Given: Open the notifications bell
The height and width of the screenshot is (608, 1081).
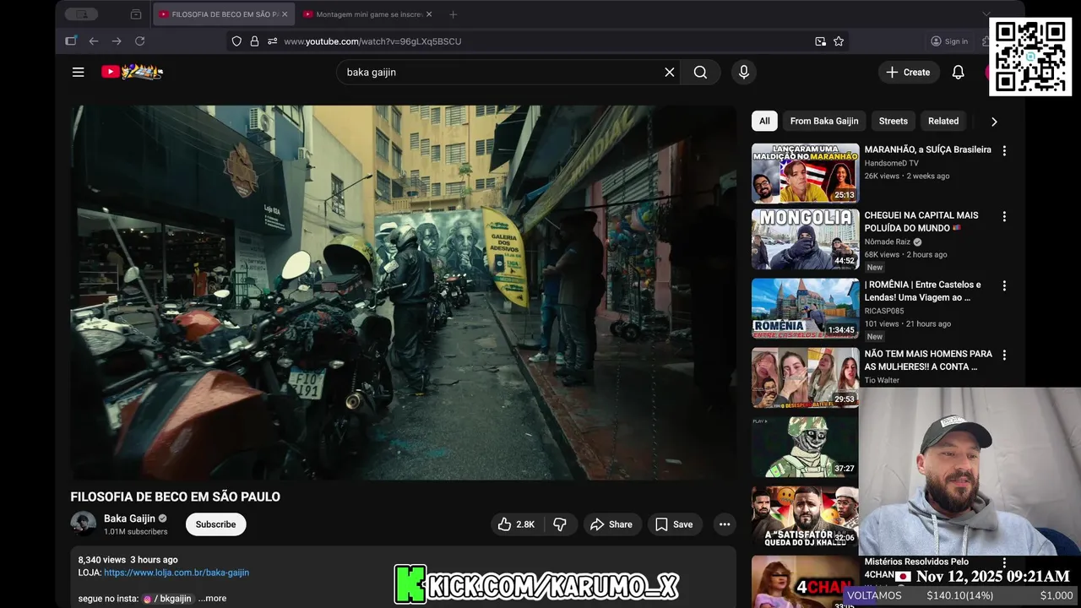Looking at the screenshot, I should (958, 72).
